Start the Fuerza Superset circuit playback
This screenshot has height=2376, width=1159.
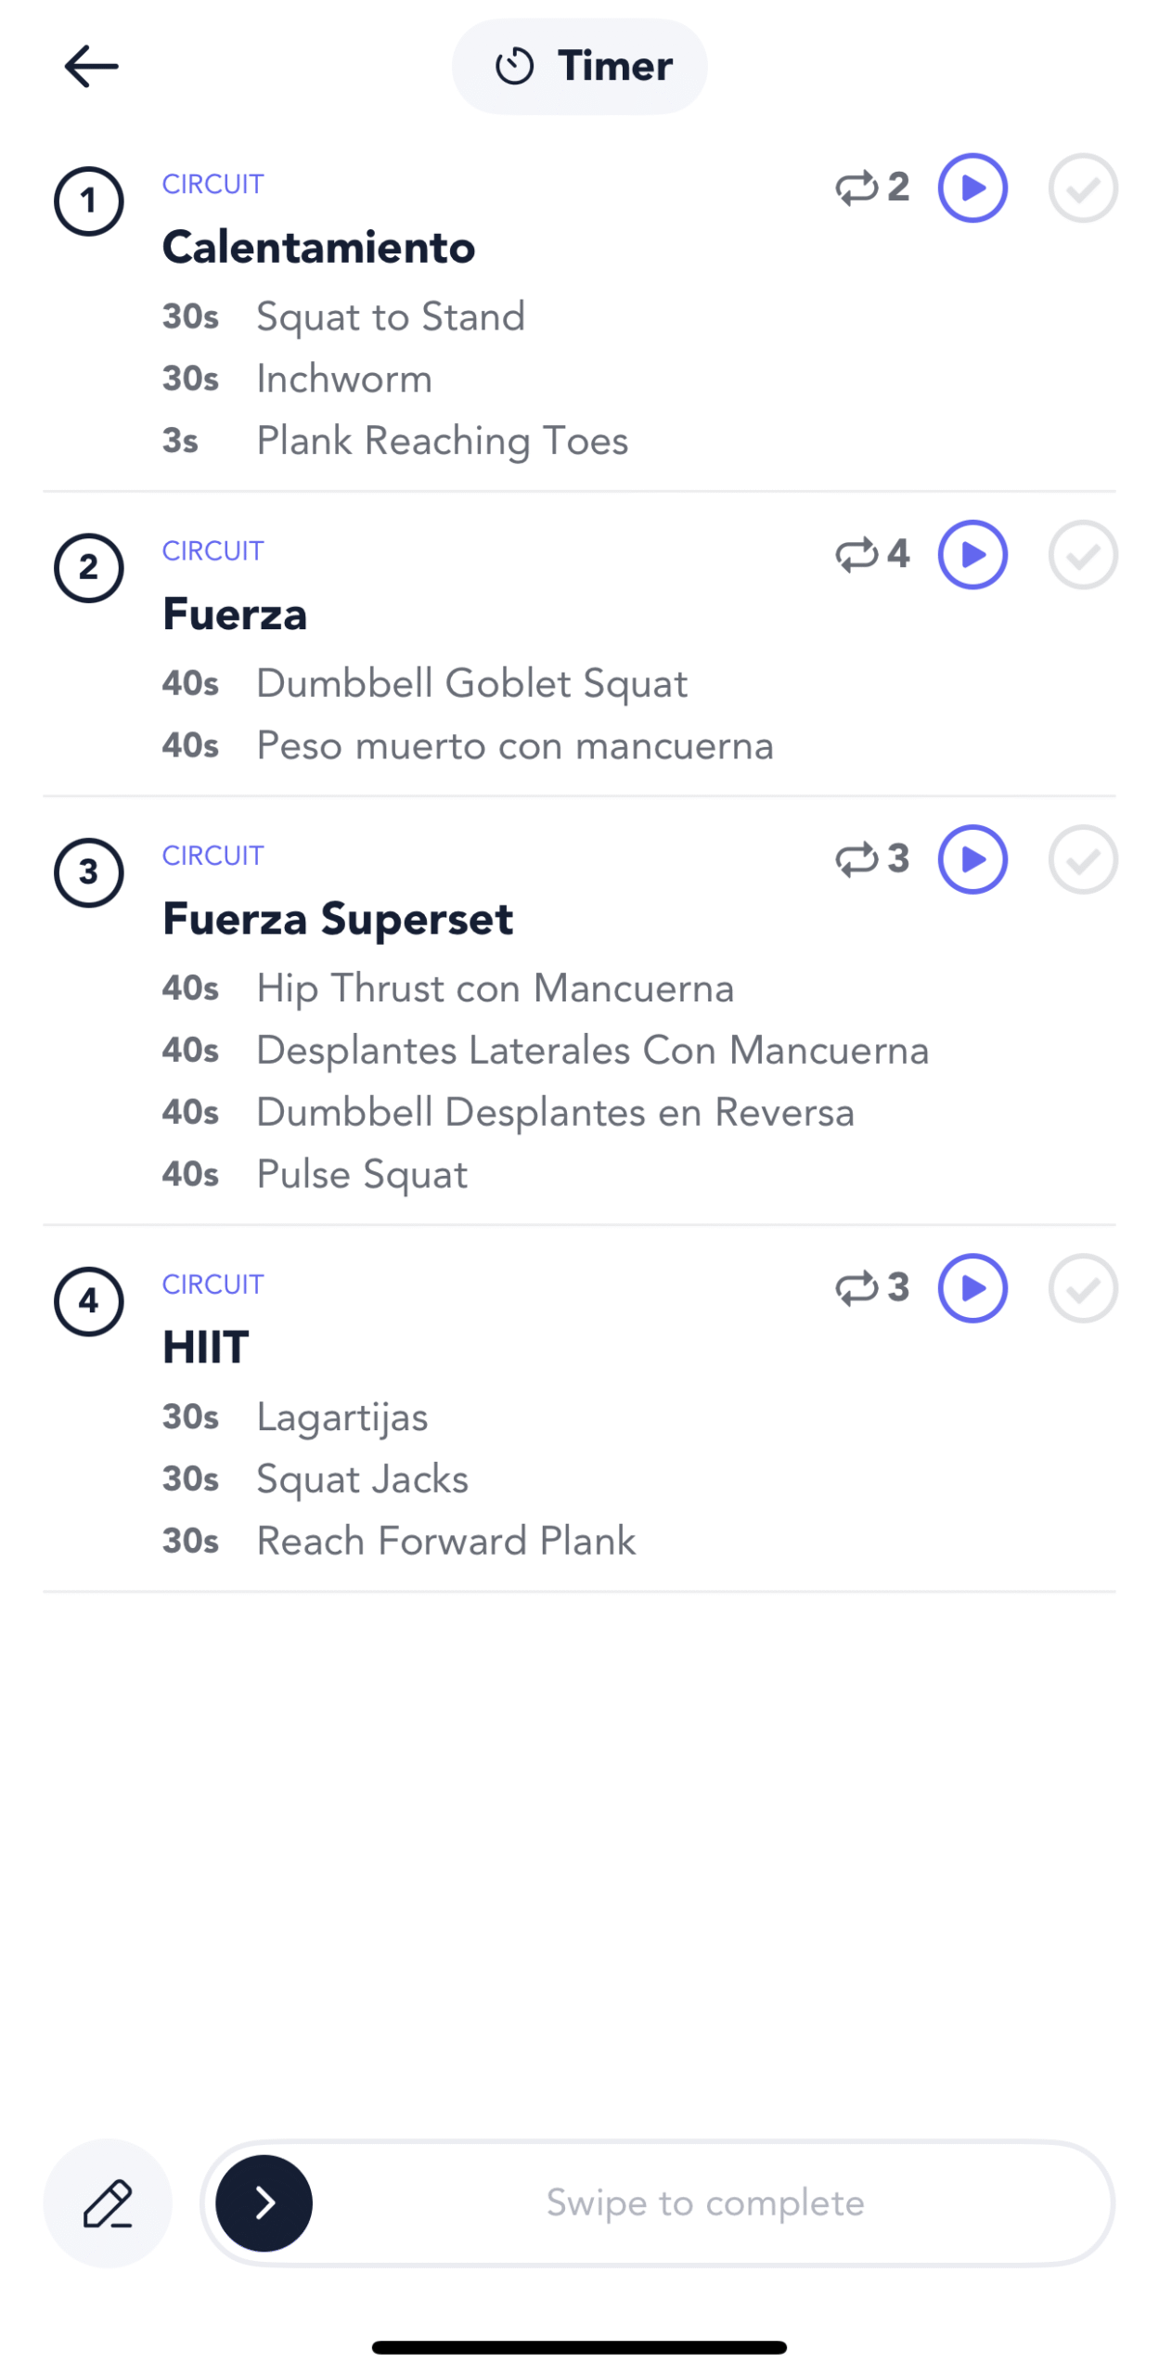(x=972, y=859)
